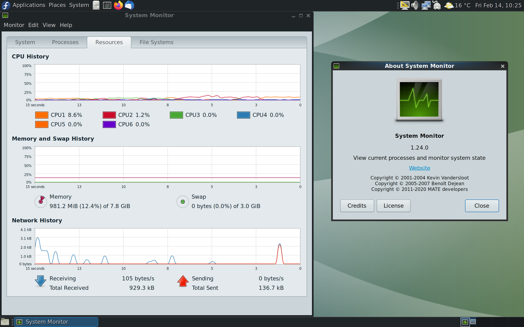
Task: Change the CPU4 blue color swatch
Action: 244,115
